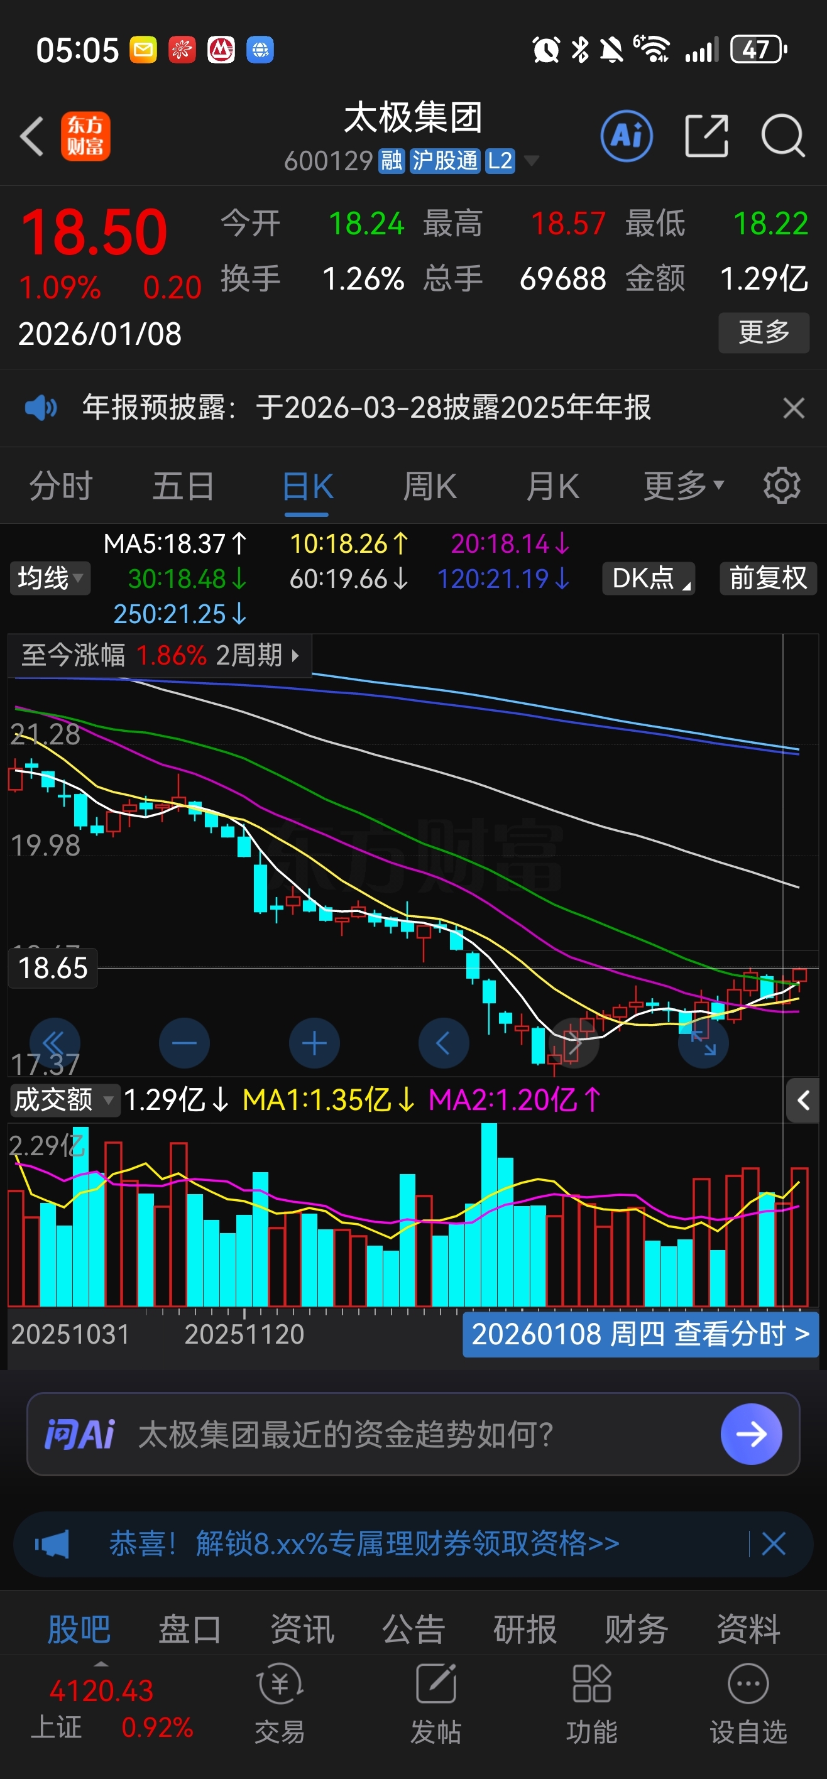Tap the L2 level tag
Image resolution: width=827 pixels, height=1779 pixels.
(x=500, y=161)
